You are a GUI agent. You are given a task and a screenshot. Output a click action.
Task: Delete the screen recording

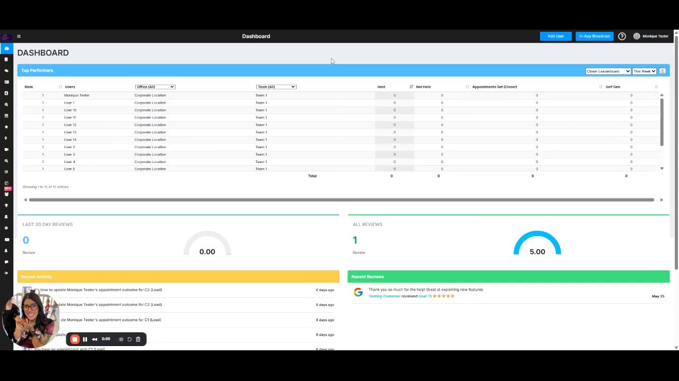(x=138, y=339)
